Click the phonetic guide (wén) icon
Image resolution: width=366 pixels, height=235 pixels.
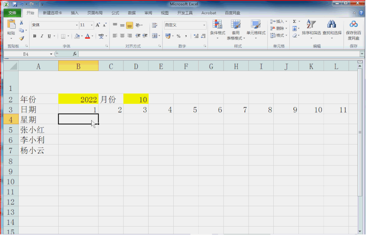tap(101, 36)
